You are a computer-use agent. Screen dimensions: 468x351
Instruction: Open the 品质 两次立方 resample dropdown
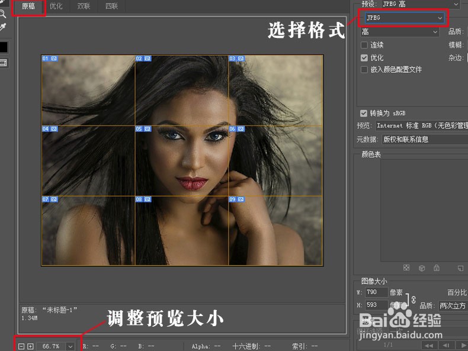pyautogui.click(x=453, y=305)
